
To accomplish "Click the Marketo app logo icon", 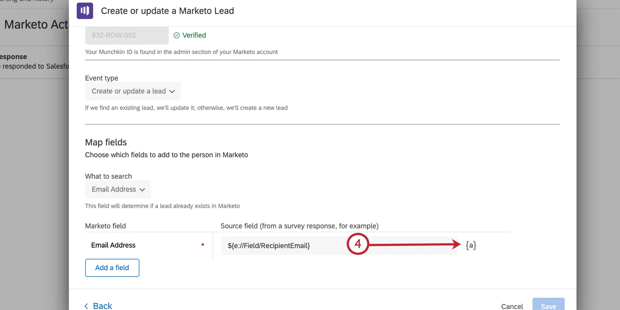I will coord(85,11).
